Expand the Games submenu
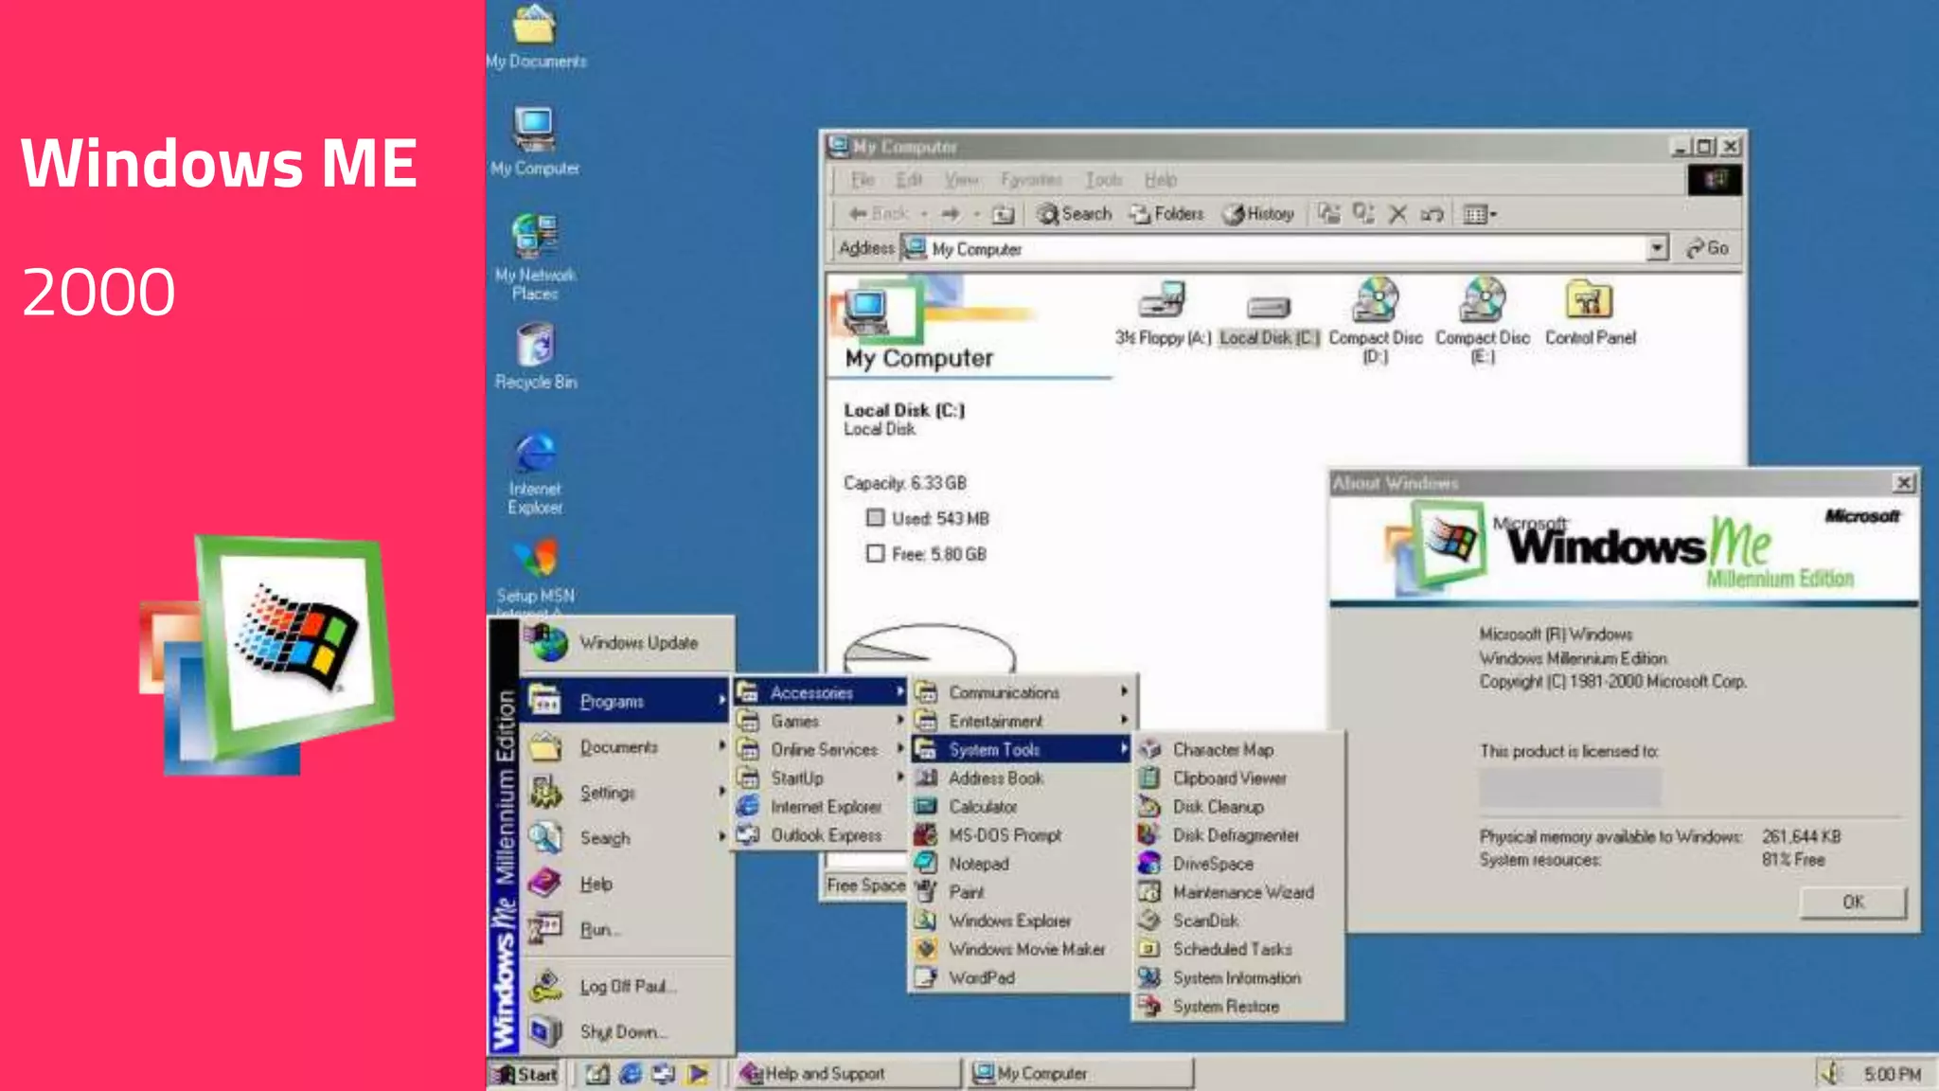The width and height of the screenshot is (1939, 1091). click(x=820, y=721)
